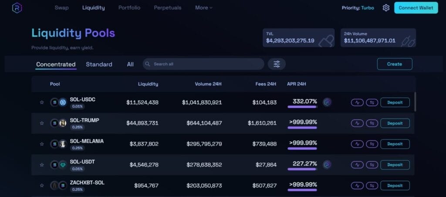This screenshot has width=446, height=197.
Task: Open the Perpetuals page
Action: pyautogui.click(x=168, y=8)
